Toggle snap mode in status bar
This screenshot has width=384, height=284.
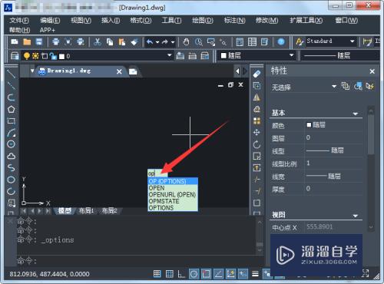pos(157,274)
